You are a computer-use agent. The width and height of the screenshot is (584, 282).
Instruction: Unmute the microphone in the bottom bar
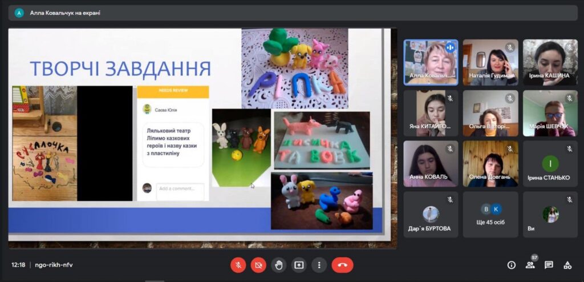click(238, 265)
